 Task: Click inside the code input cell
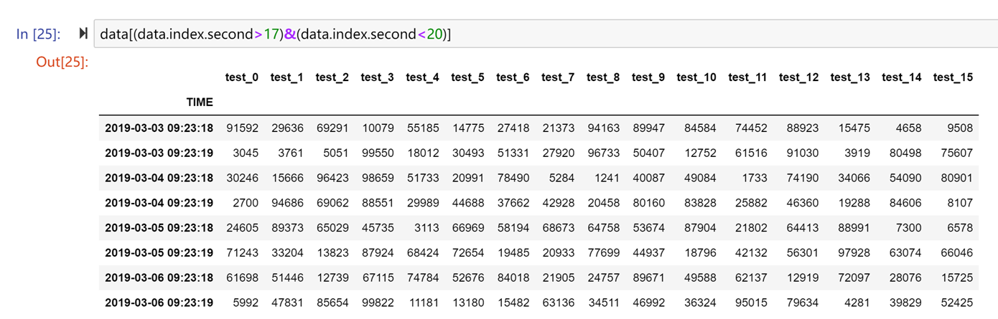[x=546, y=34]
